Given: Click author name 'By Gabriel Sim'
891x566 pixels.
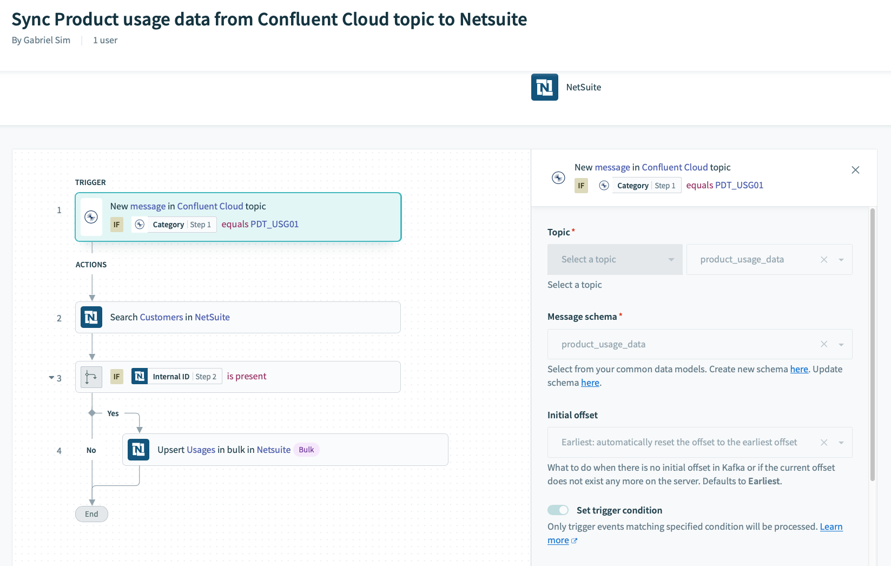Looking at the screenshot, I should 41,40.
